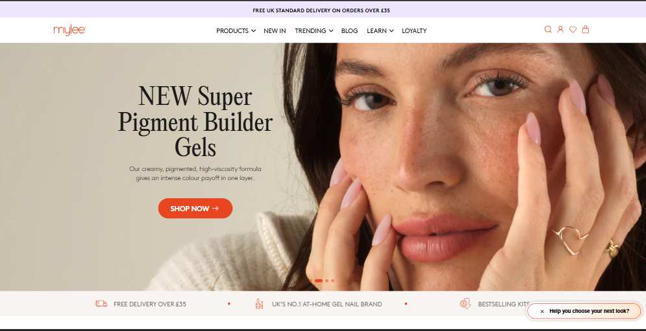
Task: Go to the New In page
Action: [275, 31]
